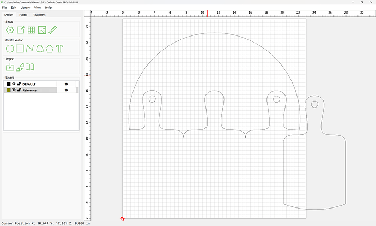
Task: Open the View menu
Action: [38, 8]
